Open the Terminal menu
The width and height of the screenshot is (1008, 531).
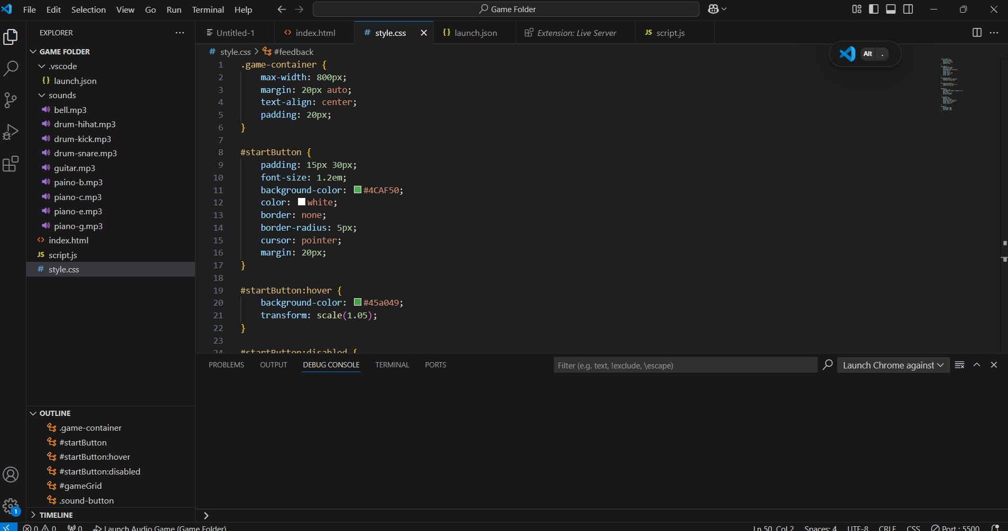pos(208,10)
